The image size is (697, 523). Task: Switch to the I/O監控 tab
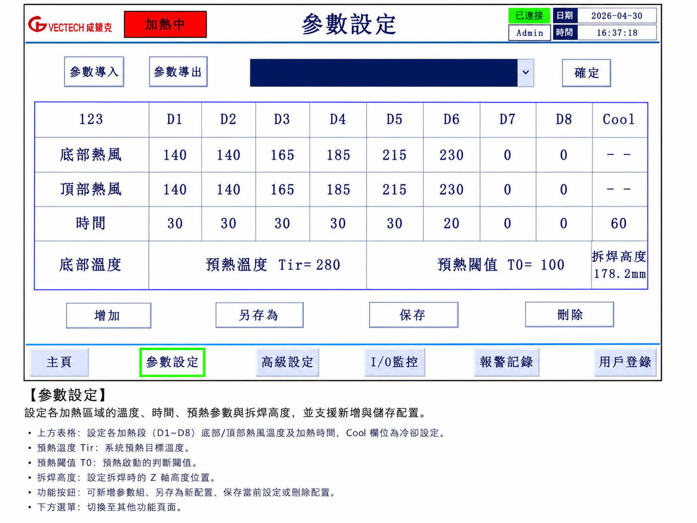pyautogui.click(x=395, y=362)
